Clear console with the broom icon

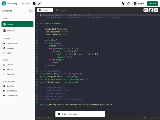(x=144, y=118)
